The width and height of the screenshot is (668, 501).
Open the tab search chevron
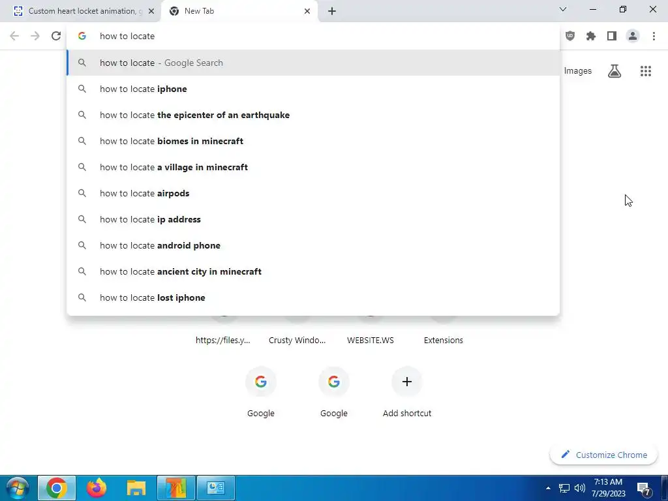[x=563, y=9]
